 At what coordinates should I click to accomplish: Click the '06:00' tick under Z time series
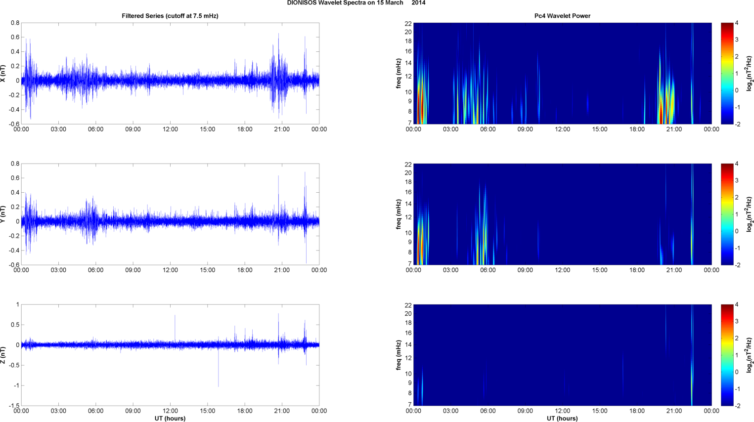(x=96, y=411)
